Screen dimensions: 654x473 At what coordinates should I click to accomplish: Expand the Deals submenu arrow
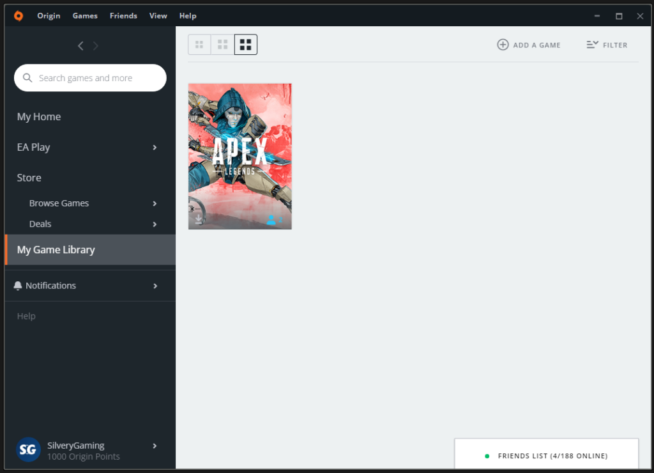click(155, 224)
